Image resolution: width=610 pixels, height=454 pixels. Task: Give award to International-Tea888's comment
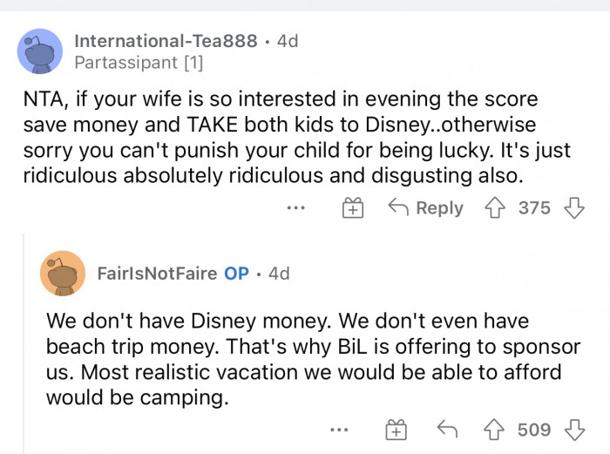352,208
